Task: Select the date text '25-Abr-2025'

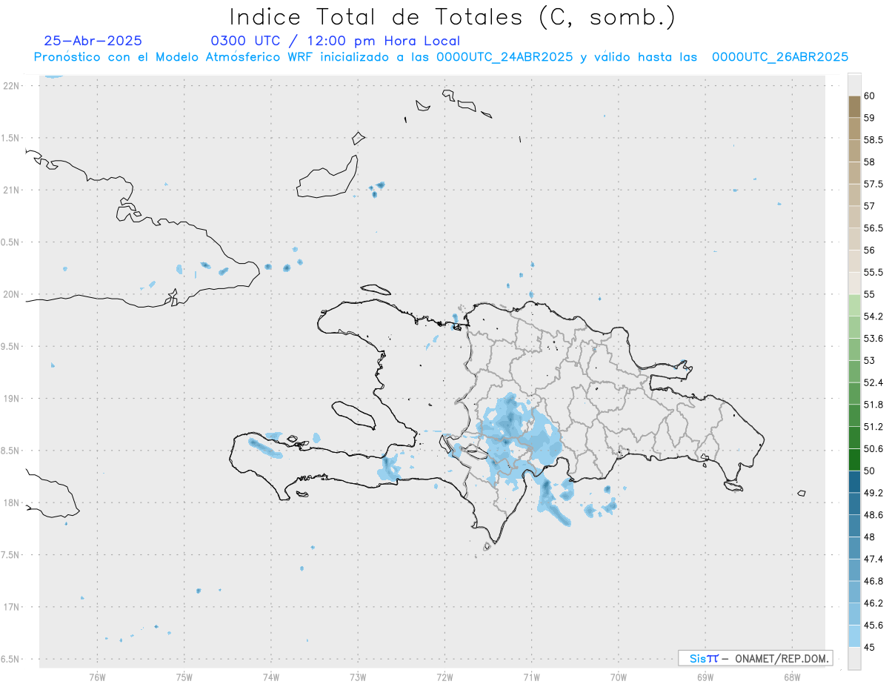Action: (x=93, y=41)
